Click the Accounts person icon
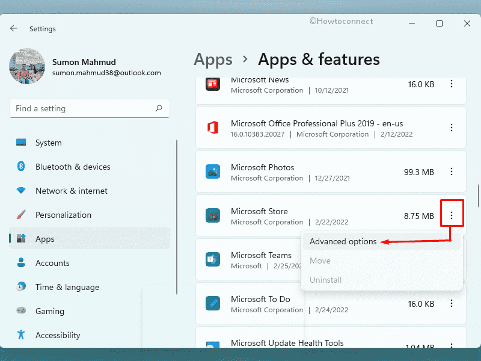Viewport: 481px width, 361px height. click(x=21, y=262)
